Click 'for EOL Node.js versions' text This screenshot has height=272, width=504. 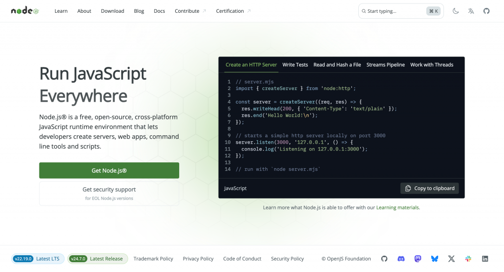109,198
